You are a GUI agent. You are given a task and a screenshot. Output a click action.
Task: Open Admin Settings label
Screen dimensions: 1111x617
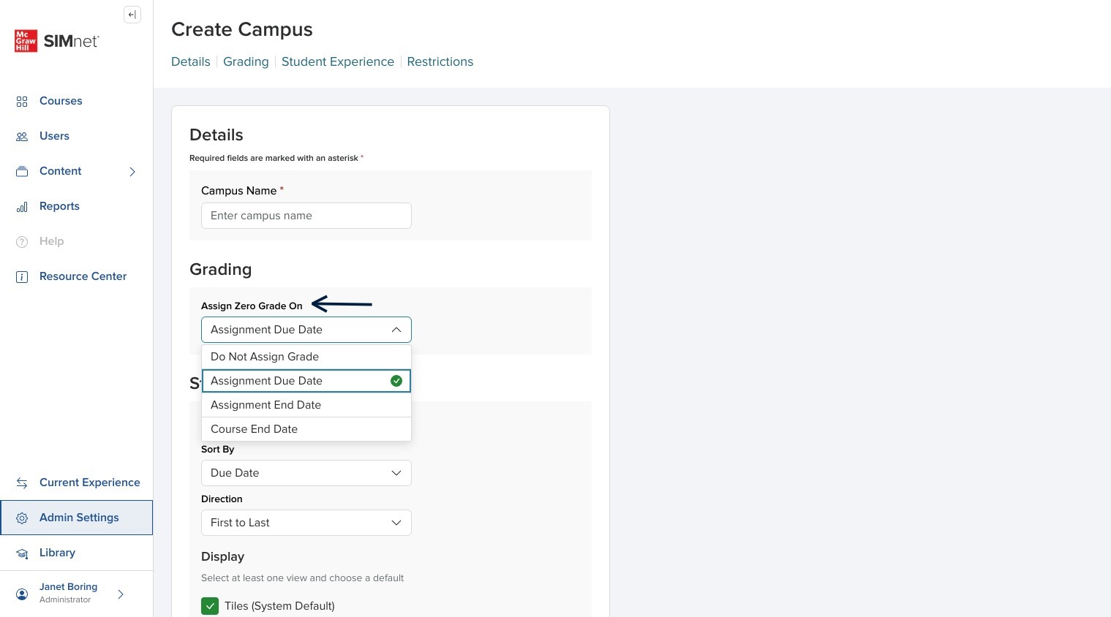79,518
